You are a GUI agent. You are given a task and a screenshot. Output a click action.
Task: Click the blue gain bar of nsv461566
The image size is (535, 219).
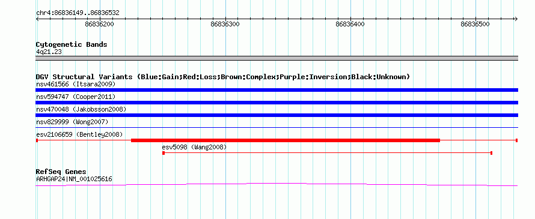tap(277, 90)
